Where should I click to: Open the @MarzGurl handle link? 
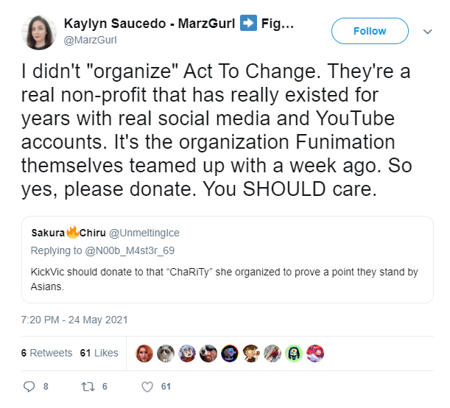(x=90, y=41)
